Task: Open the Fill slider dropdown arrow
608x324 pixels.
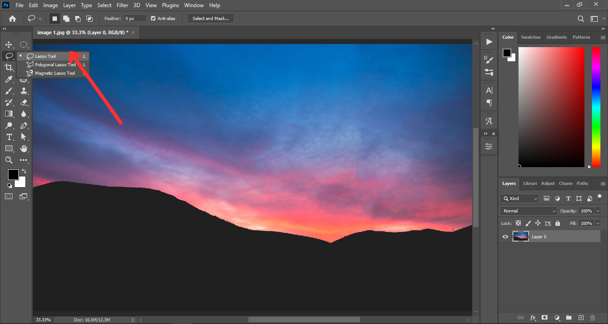Action: (x=598, y=223)
